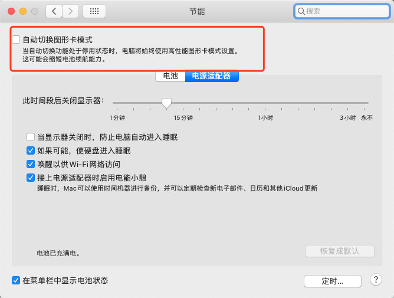Screen dimensions: 394x298
Task: Click the 3小时 slider label
Action: pos(347,117)
